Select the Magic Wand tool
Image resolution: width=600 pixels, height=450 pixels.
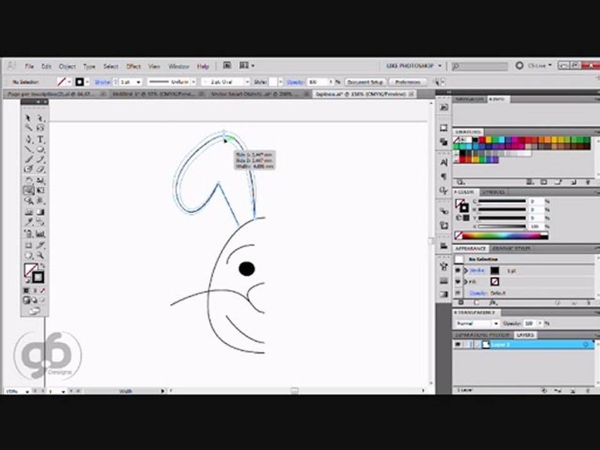click(x=28, y=127)
